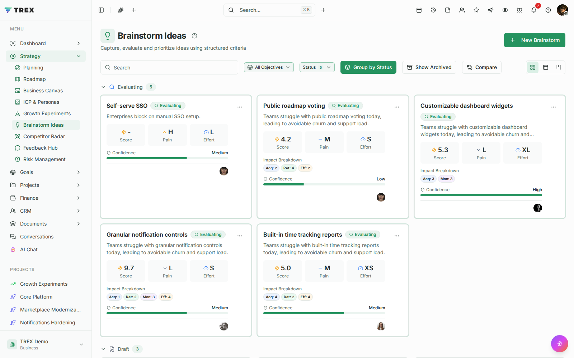Open the history clock icon
574x358 pixels.
pyautogui.click(x=433, y=10)
